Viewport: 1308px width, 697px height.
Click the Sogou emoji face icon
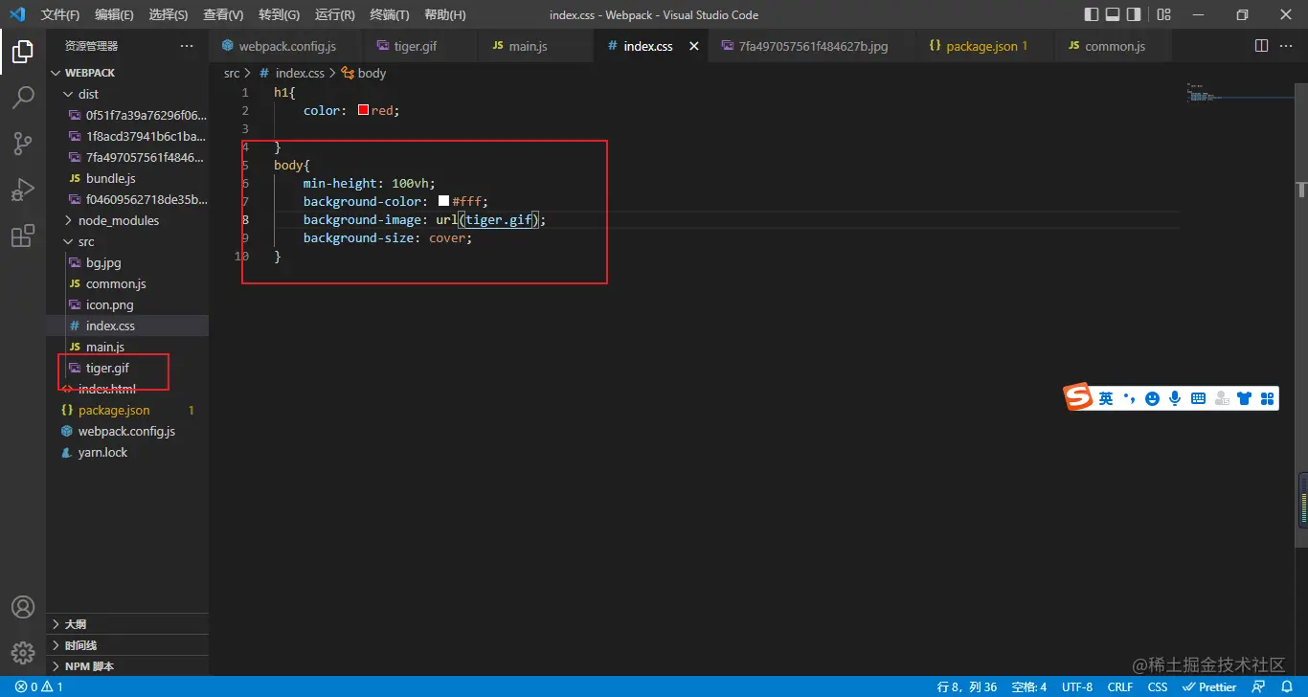click(x=1152, y=398)
